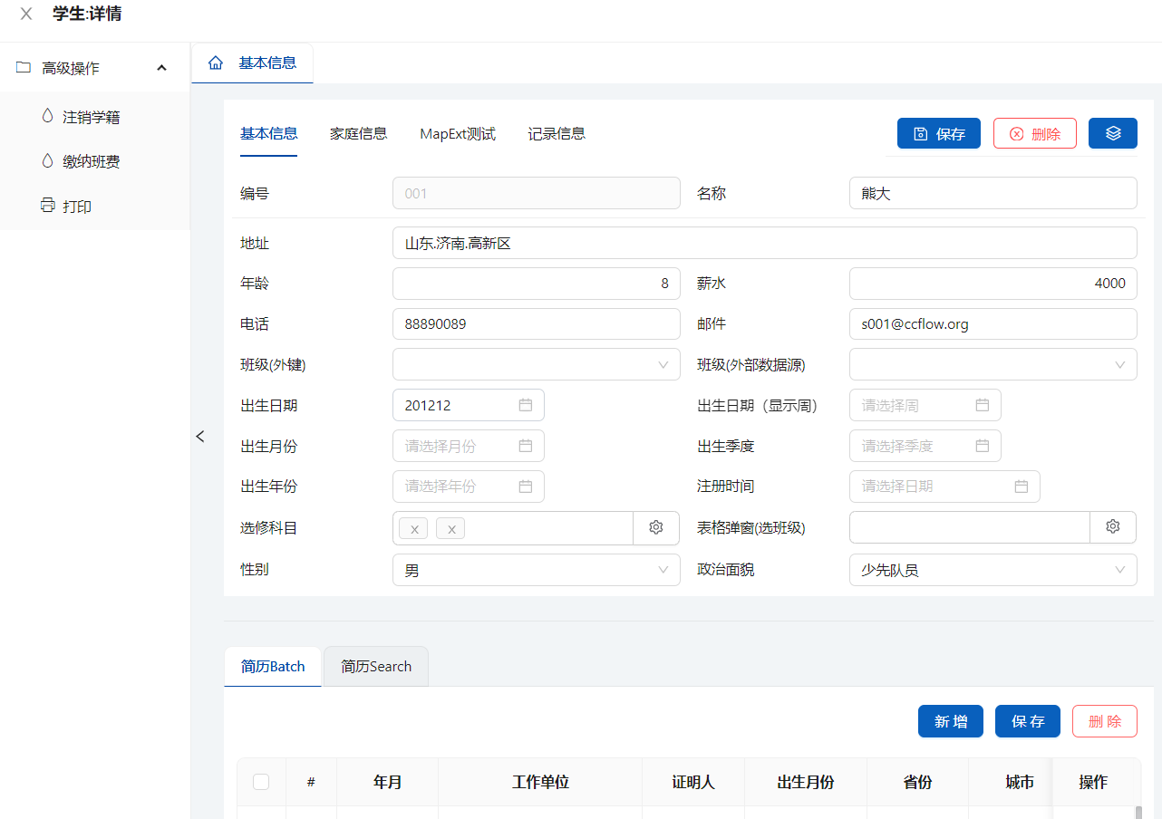The height and width of the screenshot is (819, 1162).
Task: Select the 基本信息 underlined form tab
Action: pyautogui.click(x=268, y=133)
